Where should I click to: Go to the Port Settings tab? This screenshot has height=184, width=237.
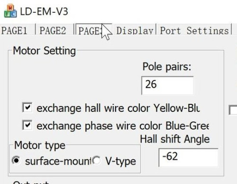coord(194,30)
